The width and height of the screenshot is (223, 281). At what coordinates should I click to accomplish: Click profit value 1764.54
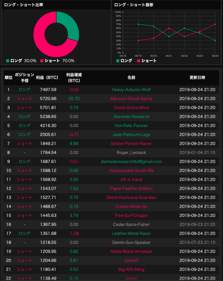48,153
